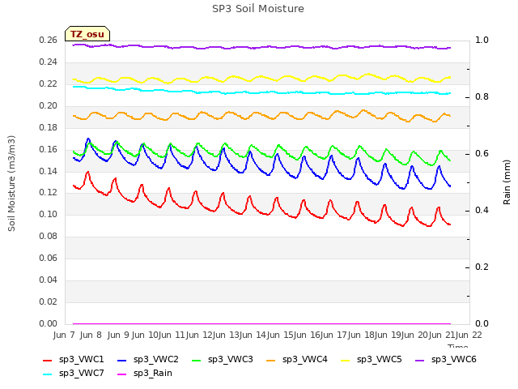The width and height of the screenshot is (518, 389).
Task: Click the 0.4 right axis tick label
Action: tap(482, 211)
